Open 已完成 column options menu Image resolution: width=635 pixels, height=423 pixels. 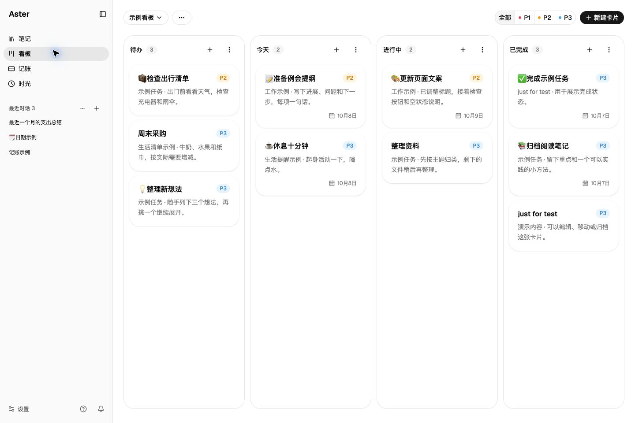tap(609, 50)
